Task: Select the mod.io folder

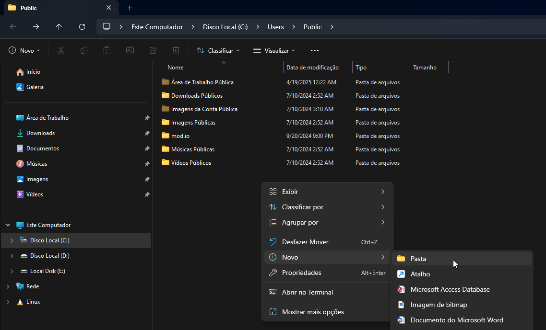Action: (x=180, y=136)
